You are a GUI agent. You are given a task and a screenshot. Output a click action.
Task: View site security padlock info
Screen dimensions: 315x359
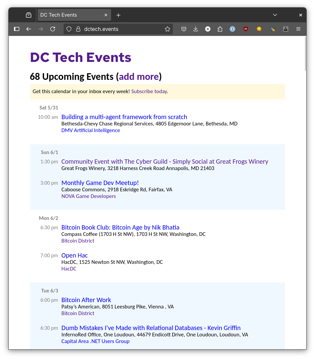(78, 29)
